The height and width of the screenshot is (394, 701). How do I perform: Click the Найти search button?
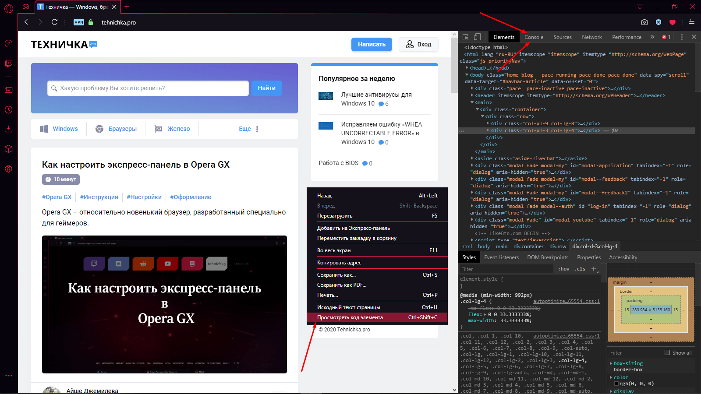pyautogui.click(x=266, y=88)
